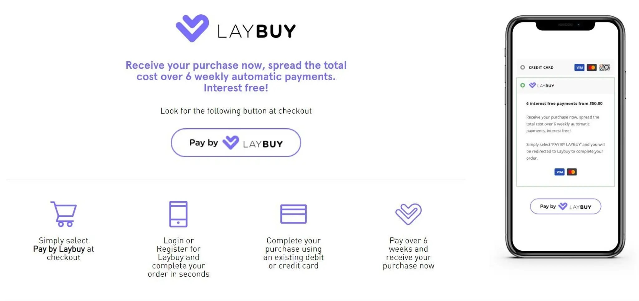Click the purple interest free headline
This screenshot has width=639, height=301.
pyautogui.click(x=236, y=76)
